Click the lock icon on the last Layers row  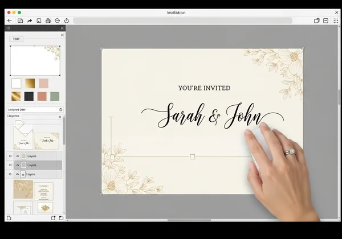pyautogui.click(x=18, y=174)
